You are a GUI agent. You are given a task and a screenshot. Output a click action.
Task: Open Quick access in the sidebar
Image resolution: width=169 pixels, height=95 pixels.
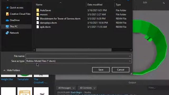coord(16,8)
